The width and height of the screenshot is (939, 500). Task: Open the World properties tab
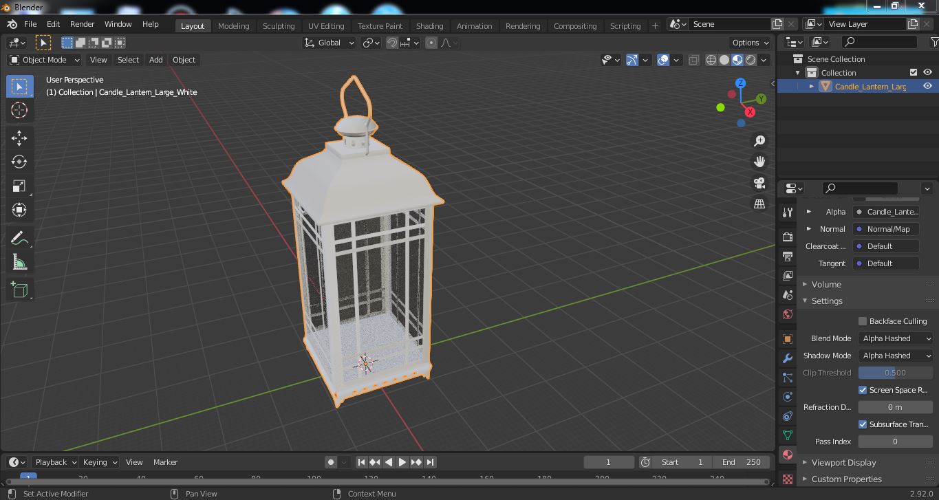(x=788, y=314)
